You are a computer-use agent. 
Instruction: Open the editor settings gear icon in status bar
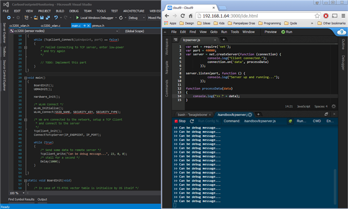click(333, 106)
